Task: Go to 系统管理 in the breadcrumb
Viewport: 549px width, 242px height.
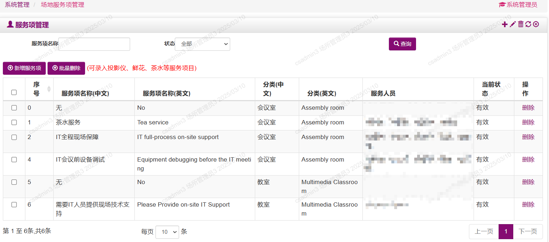Action: click(x=17, y=5)
